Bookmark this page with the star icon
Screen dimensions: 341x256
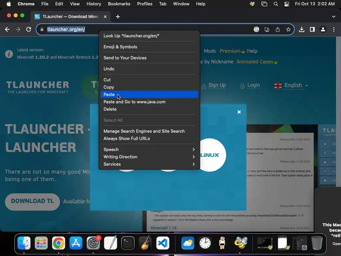[288, 29]
